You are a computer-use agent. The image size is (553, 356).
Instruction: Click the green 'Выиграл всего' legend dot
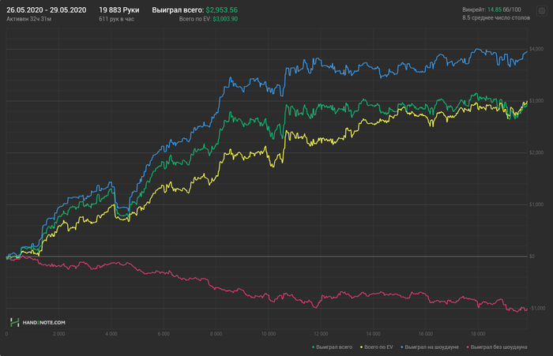(314, 347)
